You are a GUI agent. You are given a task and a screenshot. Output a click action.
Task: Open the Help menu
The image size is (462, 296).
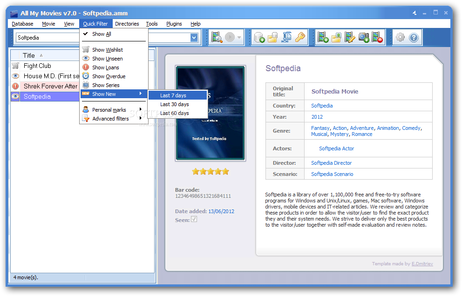[x=195, y=24]
